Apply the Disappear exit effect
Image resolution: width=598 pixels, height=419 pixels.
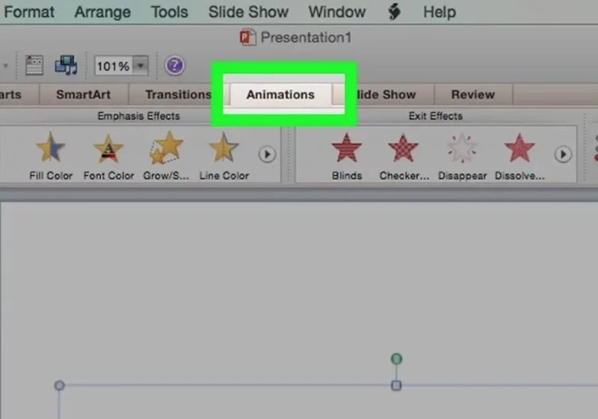click(x=462, y=156)
